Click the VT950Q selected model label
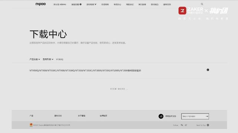238x133 pixels. tap(59, 59)
